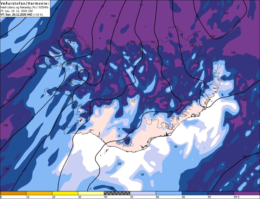Image resolution: width=260 pixels, height=199 pixels.
Task: Pick the light blue 80–90 legend swatch
Action: 169,193
